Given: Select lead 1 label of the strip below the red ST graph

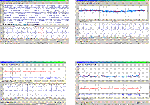Looking at the screenshot, I should tap(2, 86).
